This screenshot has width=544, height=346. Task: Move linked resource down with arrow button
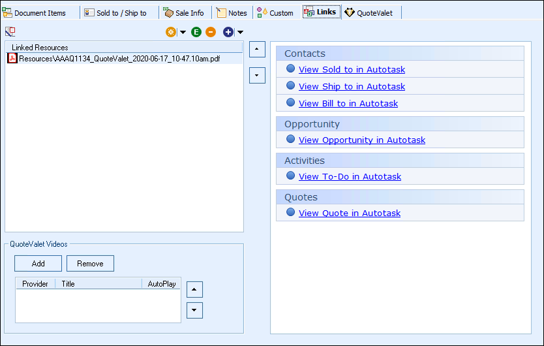pyautogui.click(x=258, y=76)
